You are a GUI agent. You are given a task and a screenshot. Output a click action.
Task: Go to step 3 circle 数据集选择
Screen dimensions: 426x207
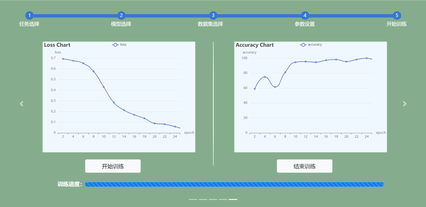coord(213,16)
